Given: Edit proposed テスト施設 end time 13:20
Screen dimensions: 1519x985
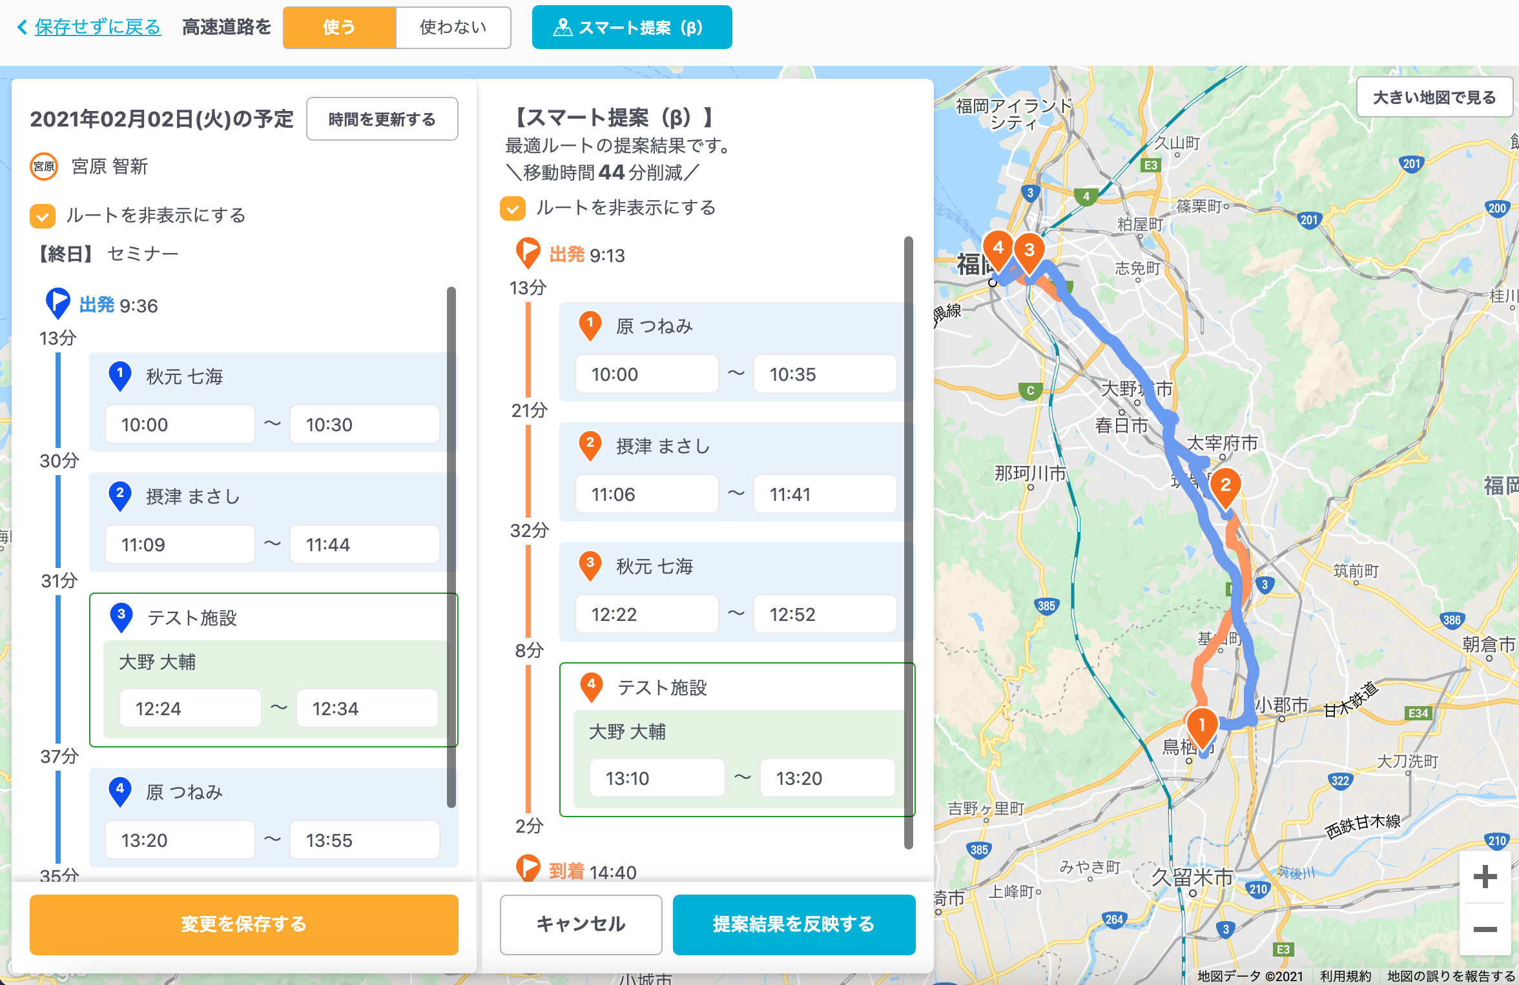Looking at the screenshot, I should pos(827,778).
